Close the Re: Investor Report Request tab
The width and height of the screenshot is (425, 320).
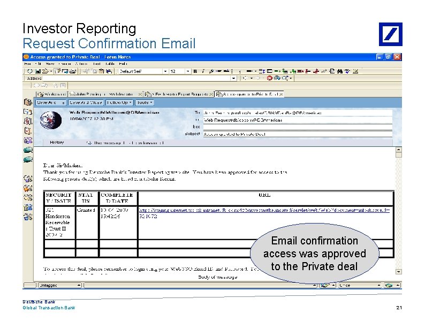coord(211,94)
